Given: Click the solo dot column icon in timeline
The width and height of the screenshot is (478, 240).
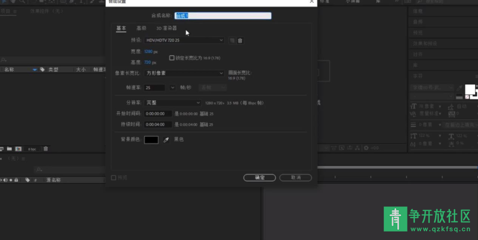Looking at the screenshot, I should [11, 180].
